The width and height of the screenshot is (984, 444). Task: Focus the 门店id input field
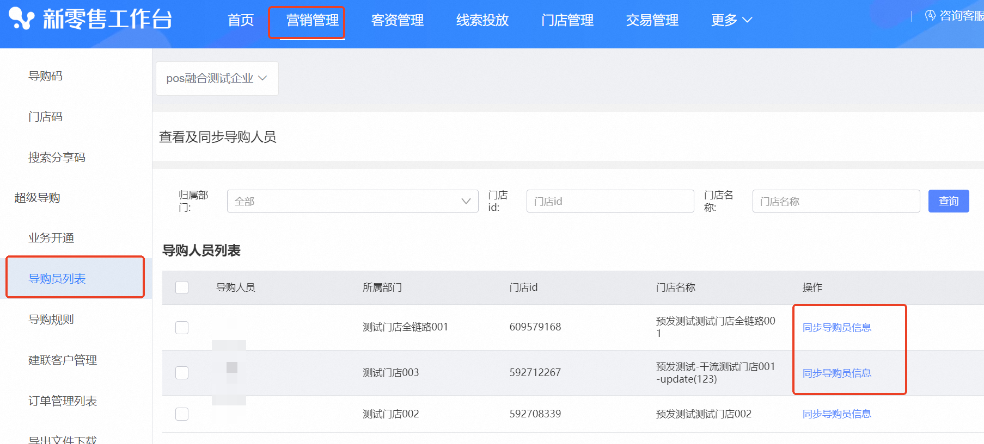pyautogui.click(x=610, y=201)
